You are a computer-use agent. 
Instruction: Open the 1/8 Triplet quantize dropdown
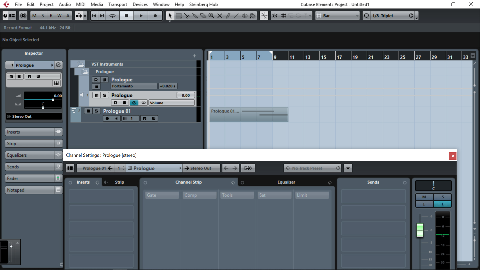click(x=393, y=16)
